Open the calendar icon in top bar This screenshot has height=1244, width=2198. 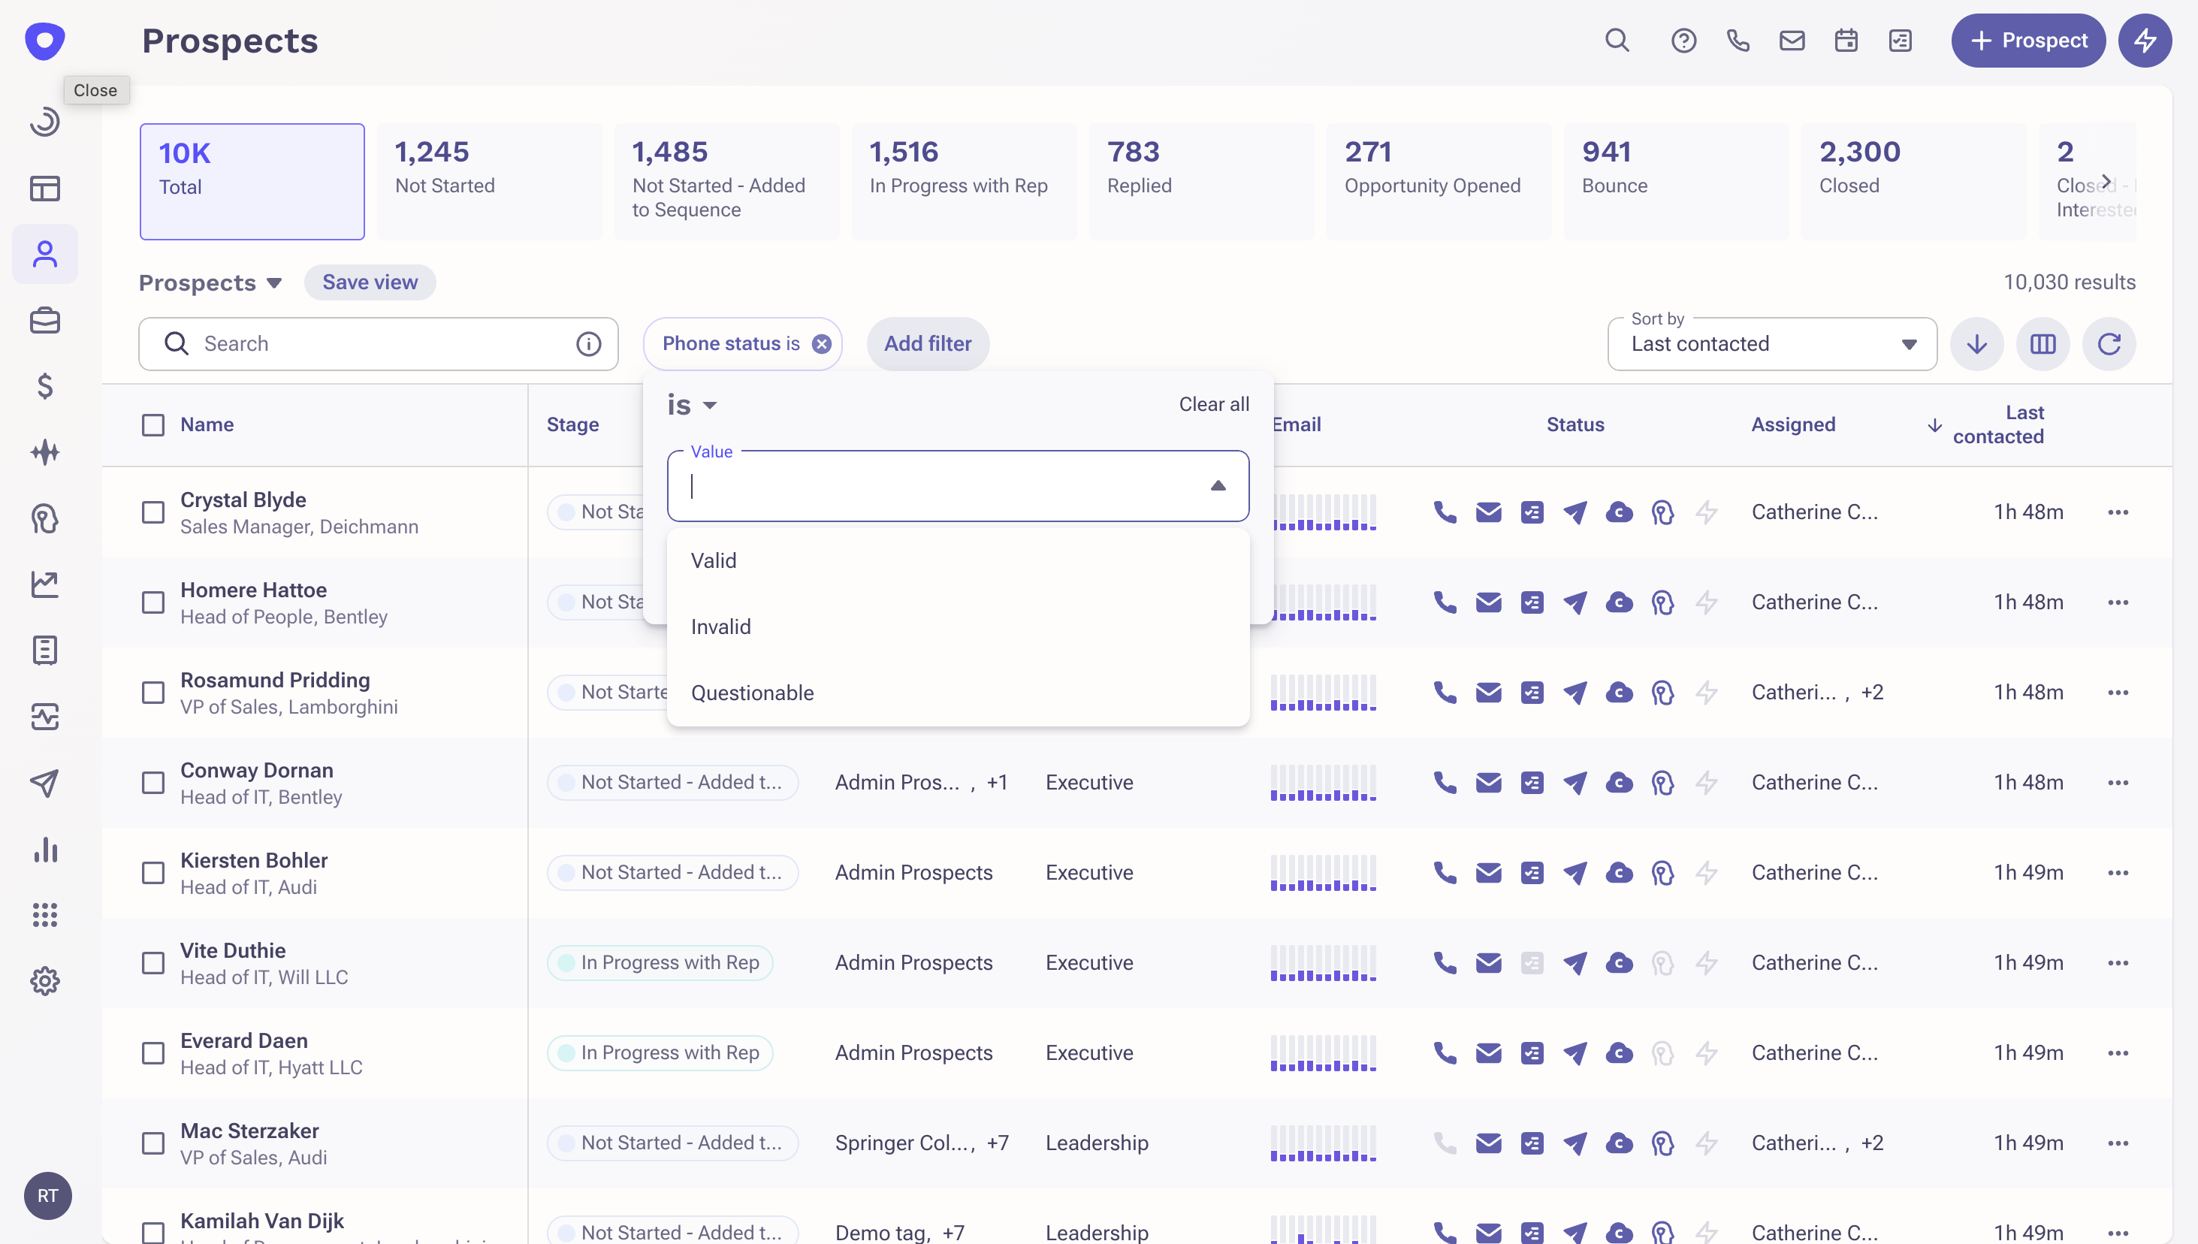[x=1845, y=40]
